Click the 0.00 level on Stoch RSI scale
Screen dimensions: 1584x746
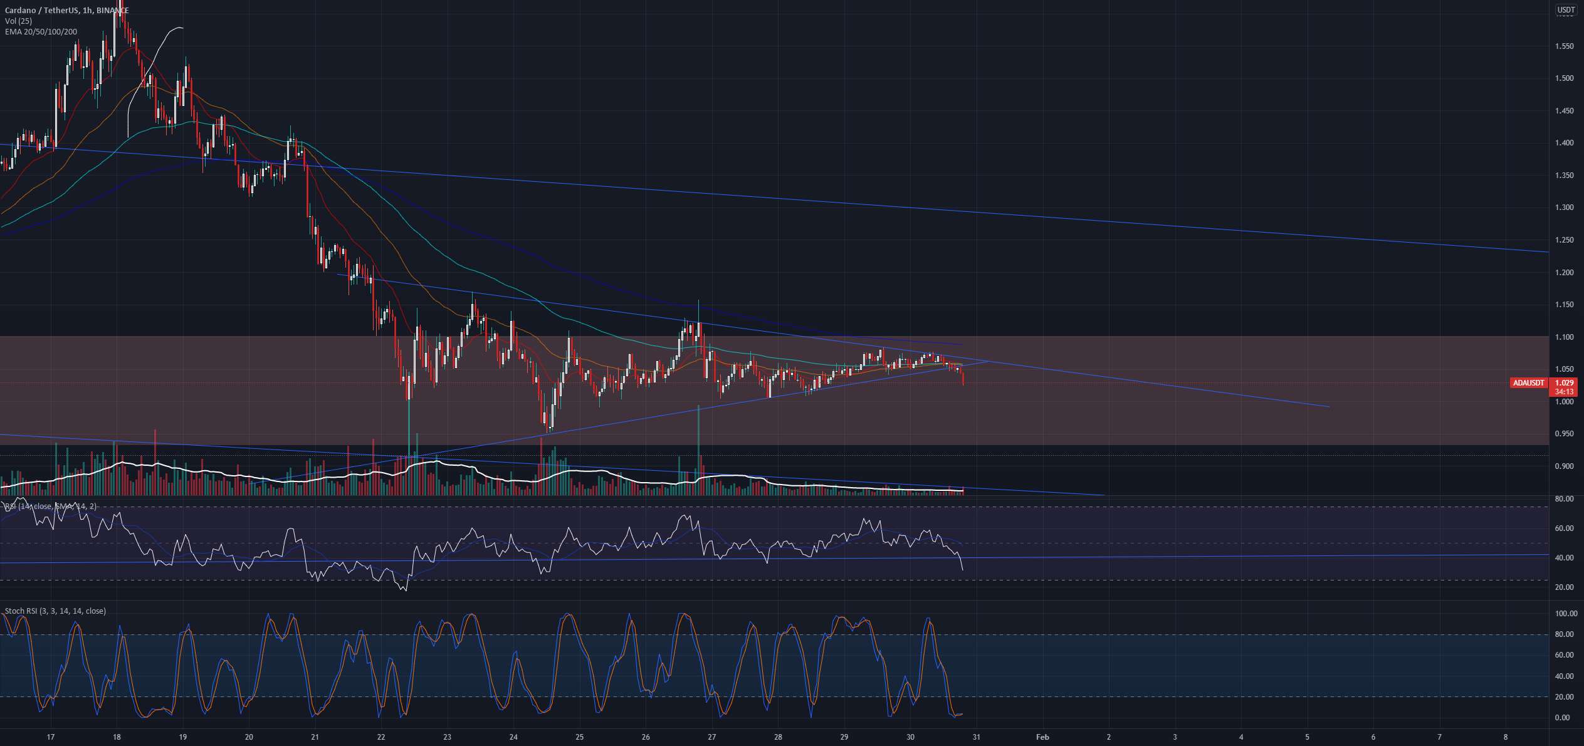1561,718
